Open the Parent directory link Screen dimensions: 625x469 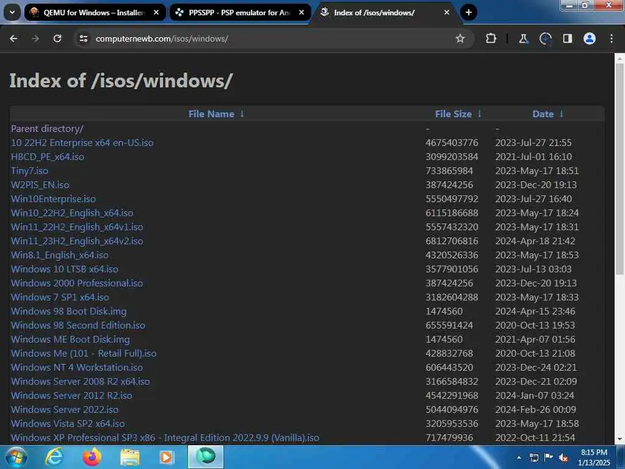[47, 129]
